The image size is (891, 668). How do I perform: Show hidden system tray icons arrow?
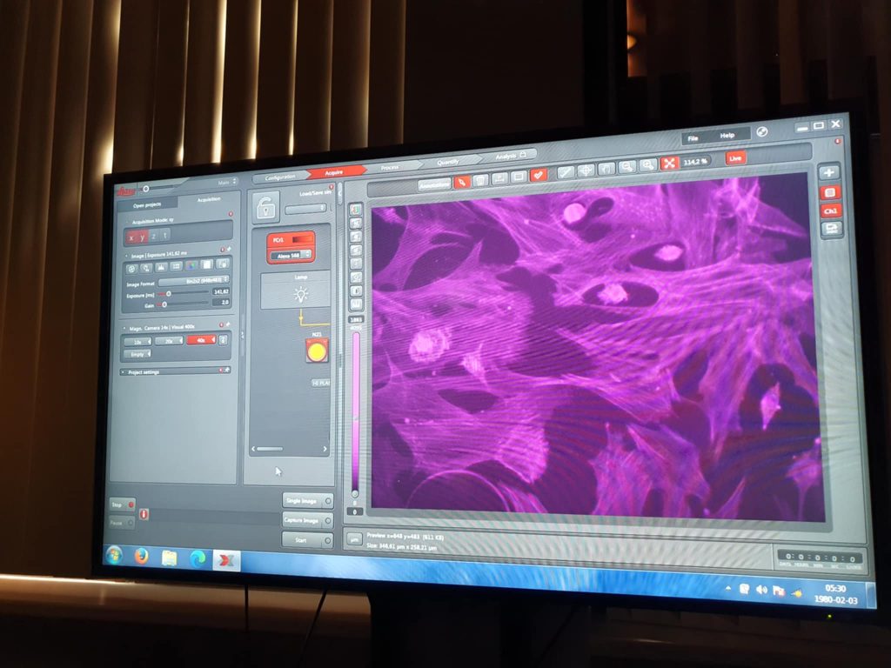point(728,589)
